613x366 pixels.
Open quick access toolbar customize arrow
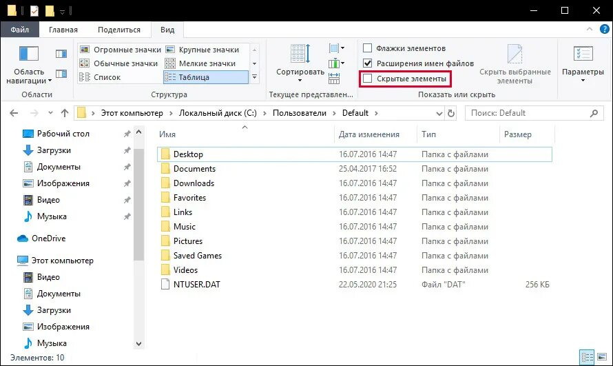[62, 12]
